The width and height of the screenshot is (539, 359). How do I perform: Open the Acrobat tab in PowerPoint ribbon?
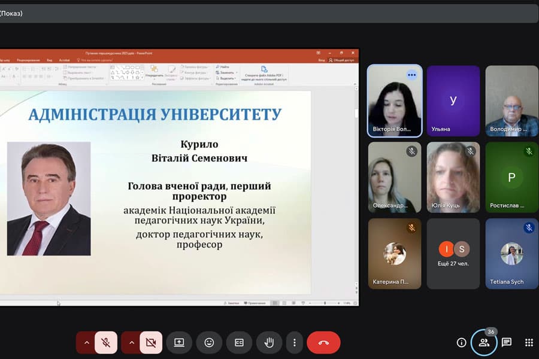(x=64, y=60)
